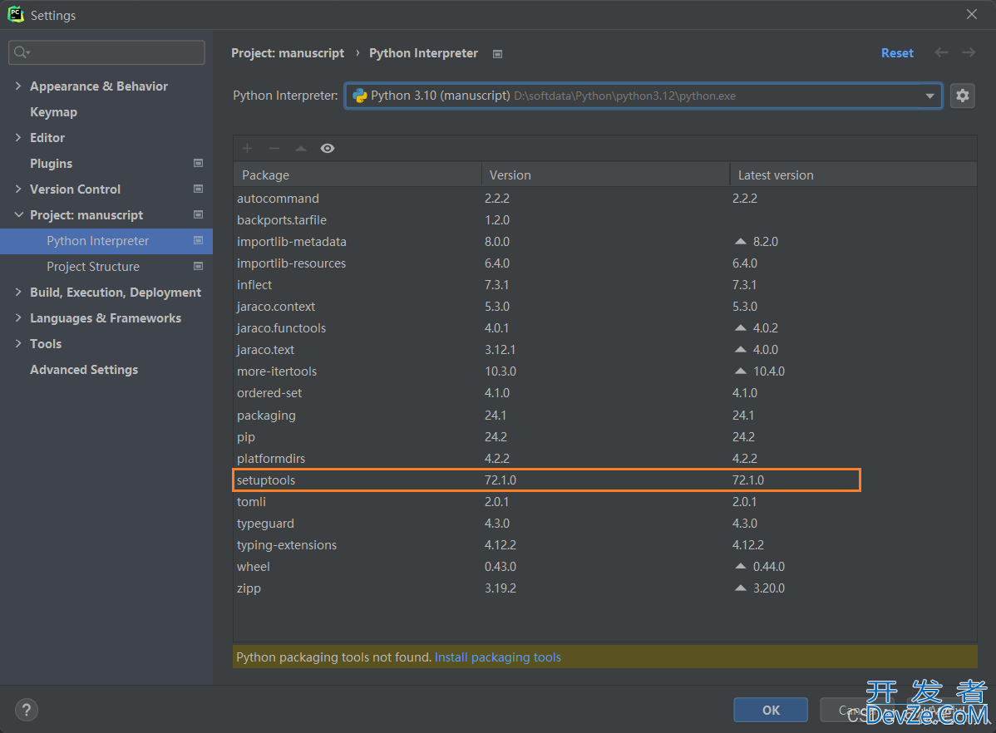Click the icon next to Python Interpreter breadcrumb
Viewport: 996px width, 733px height.
[497, 54]
